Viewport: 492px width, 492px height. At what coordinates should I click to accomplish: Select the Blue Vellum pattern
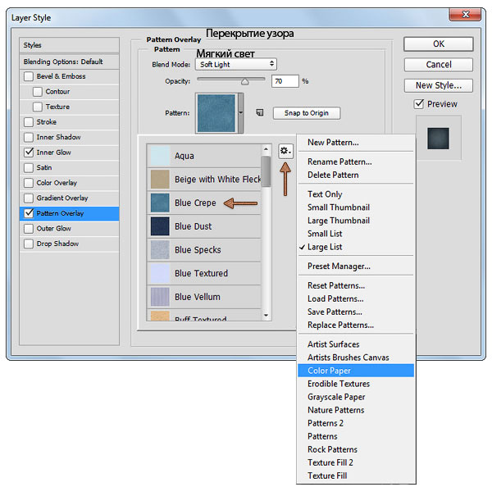tap(204, 297)
